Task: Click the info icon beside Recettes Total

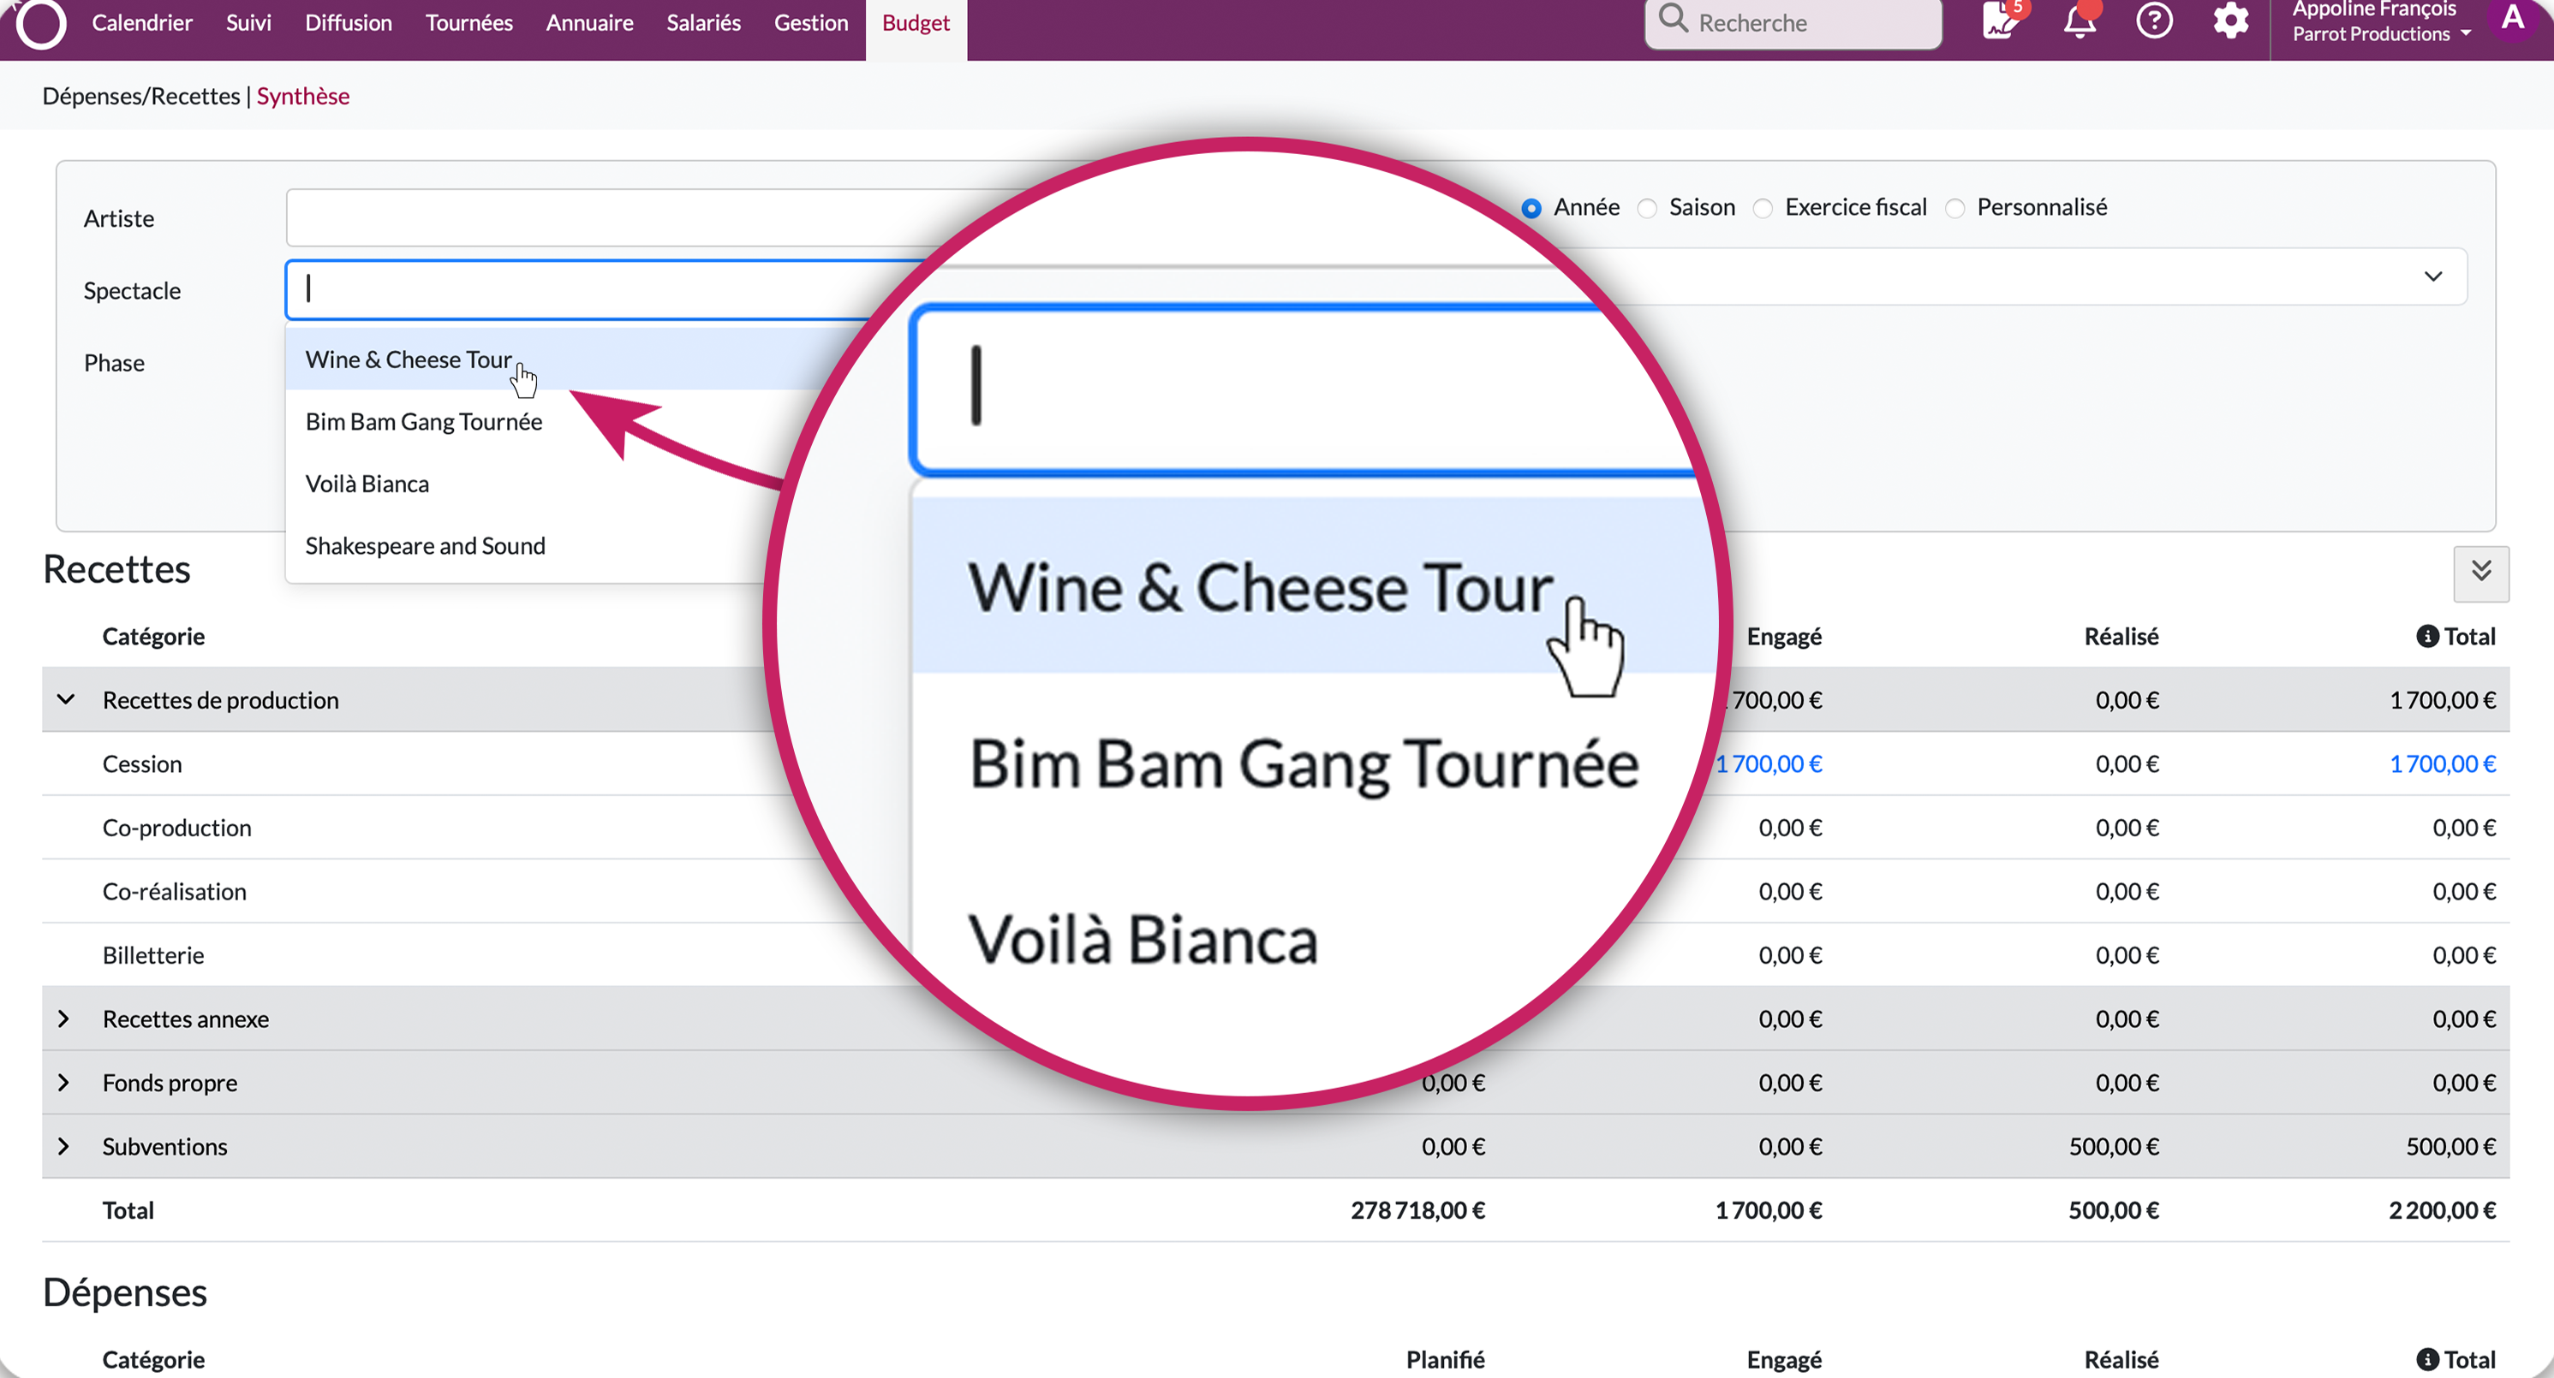Action: coord(2426,636)
